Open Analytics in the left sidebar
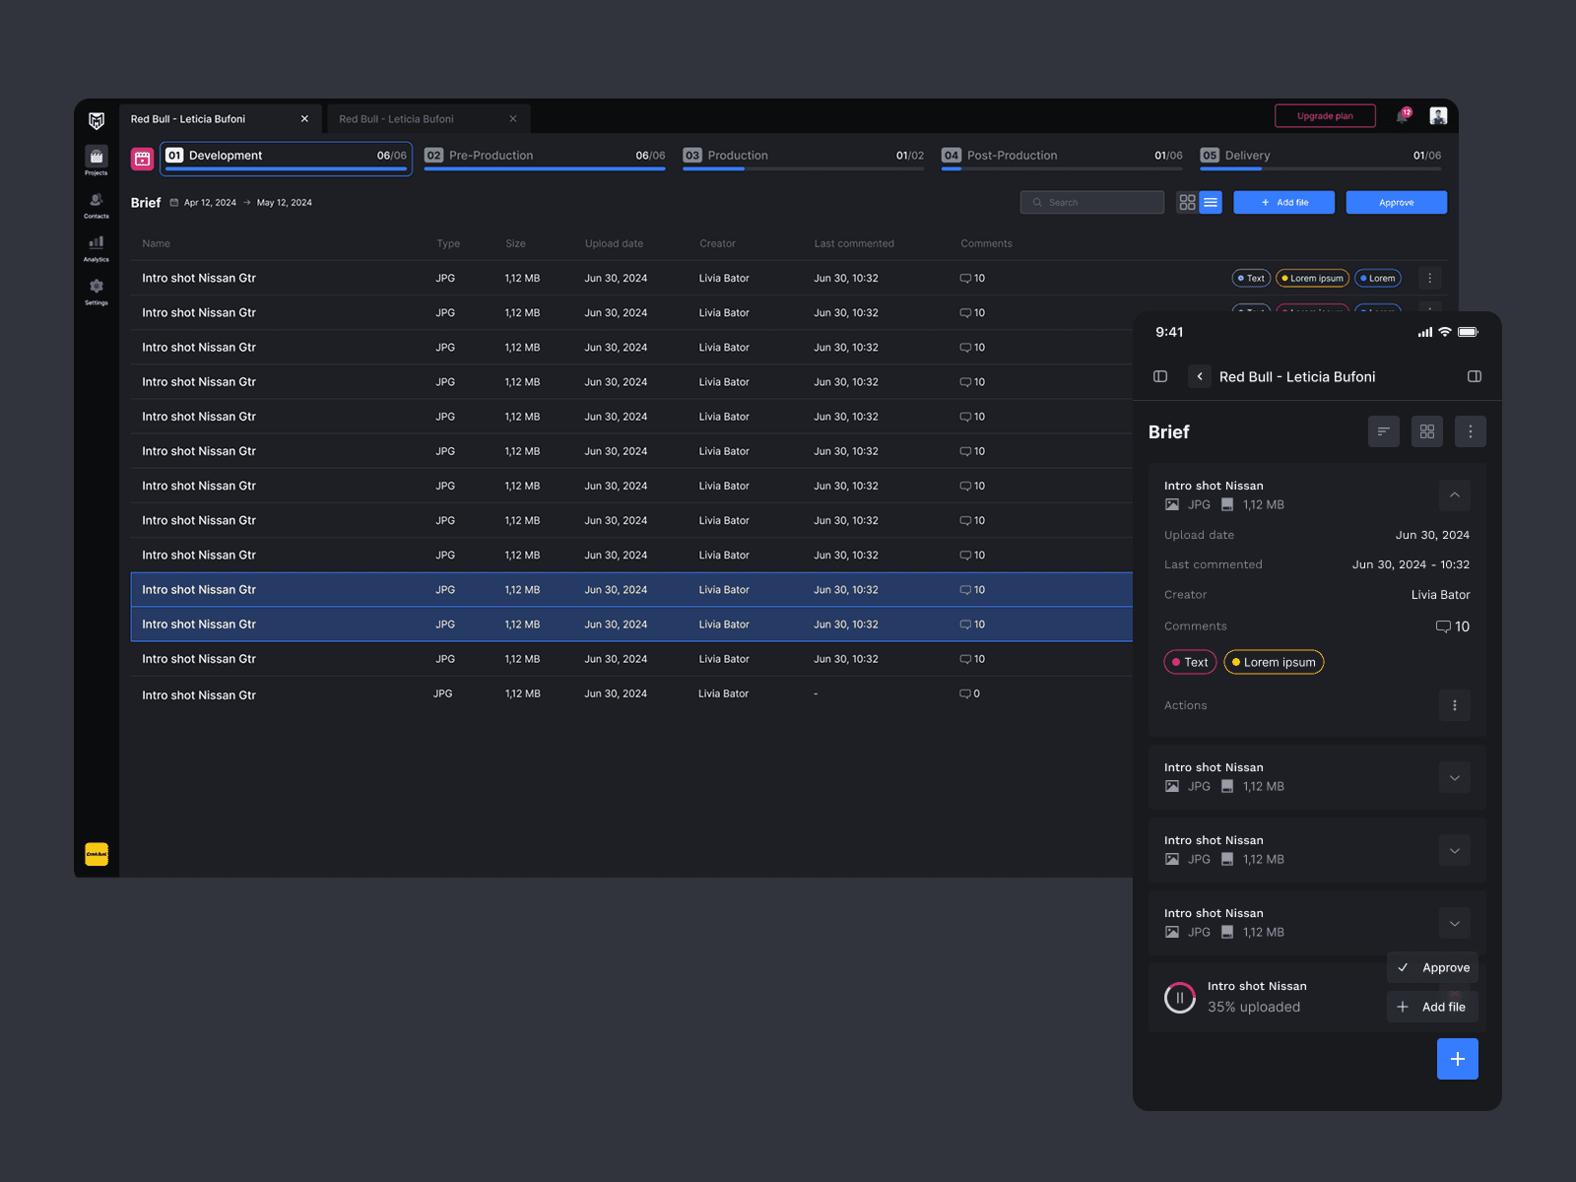The image size is (1576, 1182). 97,248
